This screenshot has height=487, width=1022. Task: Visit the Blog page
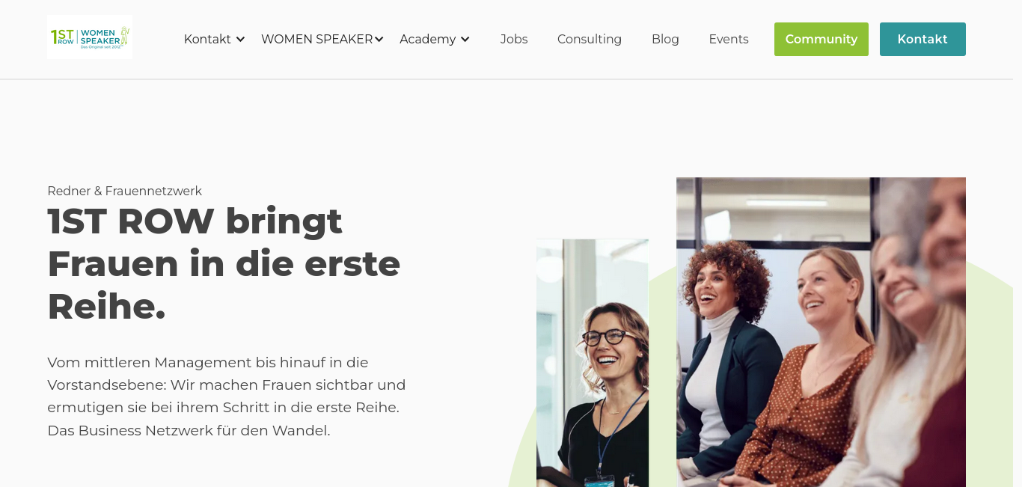pos(665,39)
